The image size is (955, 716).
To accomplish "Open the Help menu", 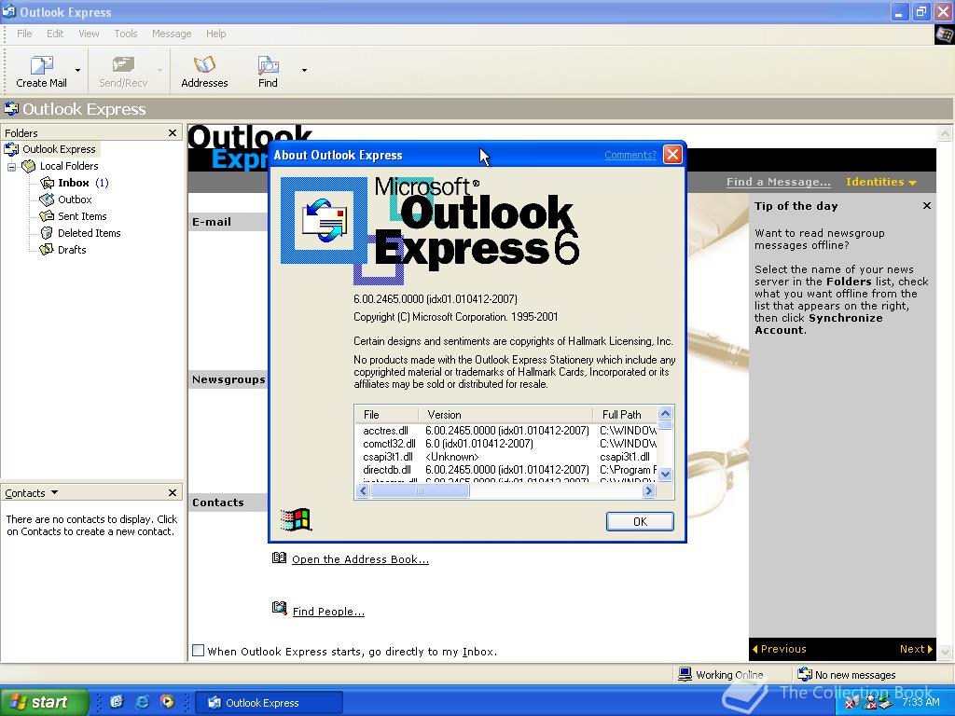I will (x=215, y=34).
